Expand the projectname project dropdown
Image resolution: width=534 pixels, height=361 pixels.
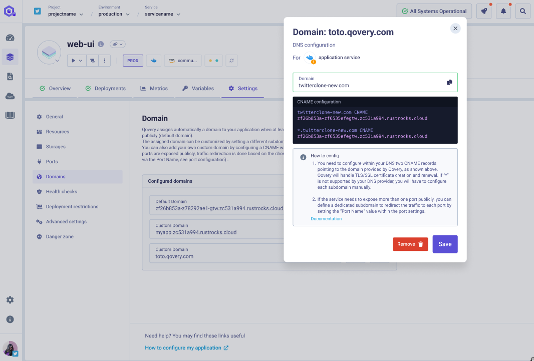tap(66, 15)
